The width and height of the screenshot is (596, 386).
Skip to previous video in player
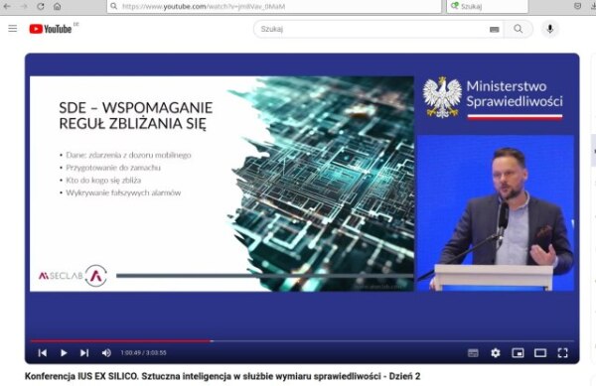[43, 353]
